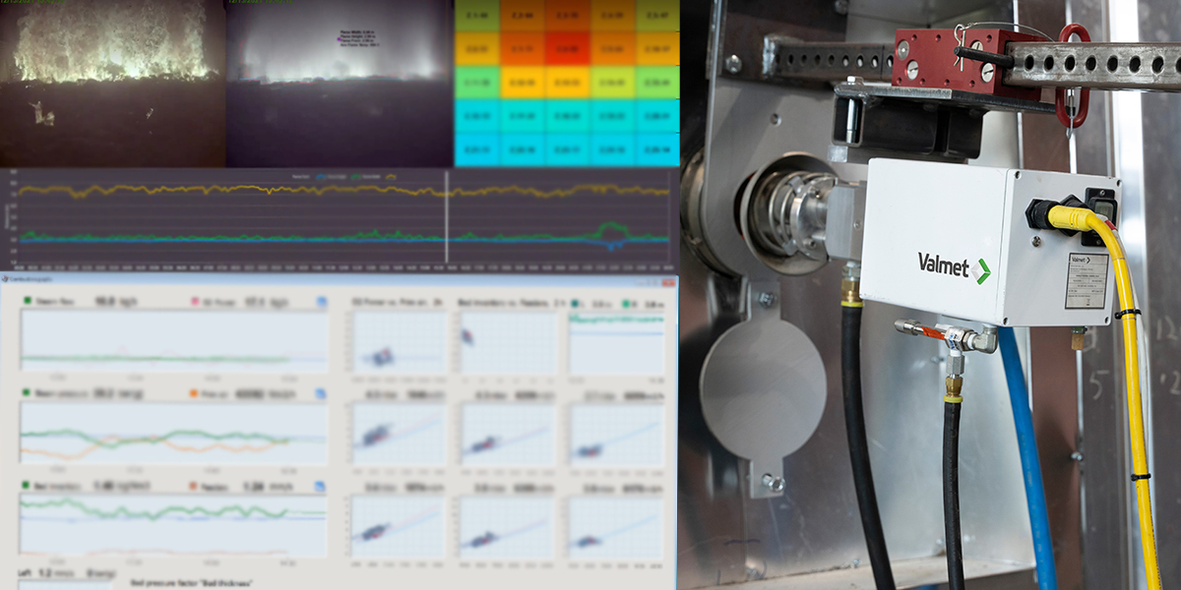Toggle the yellow curve in the trend legend
Viewport: 1181px width, 590px height.
391,177
